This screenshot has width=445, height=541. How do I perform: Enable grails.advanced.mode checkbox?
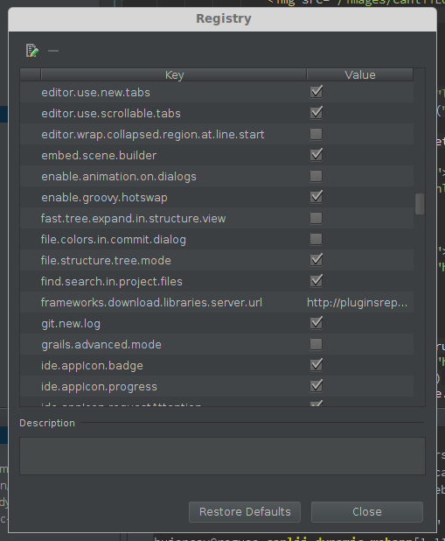pos(316,344)
